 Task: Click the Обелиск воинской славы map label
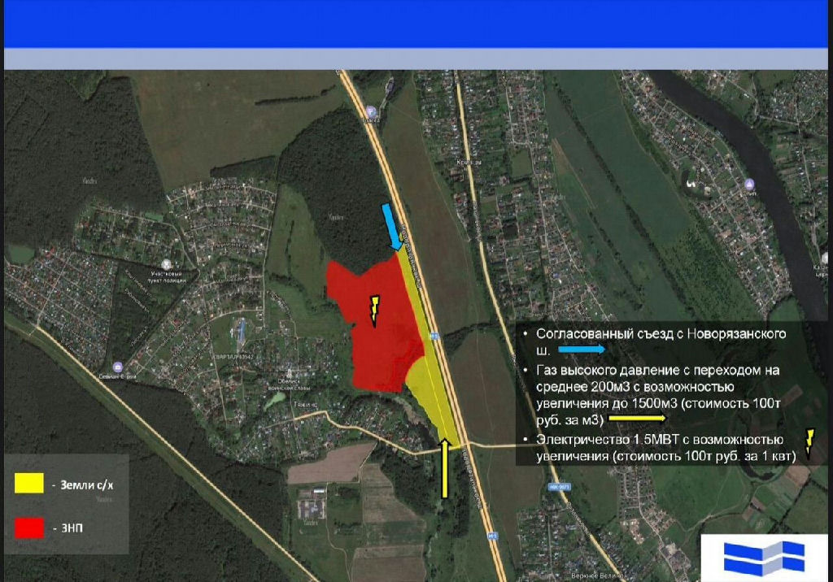(288, 380)
